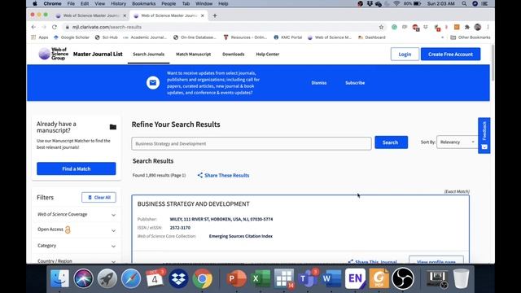Click the browser address bar
The height and width of the screenshot is (293, 521).
coord(219,27)
